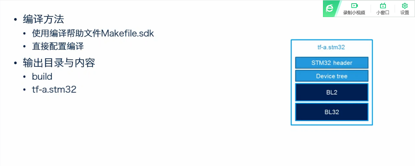Click the 设置 label
Image resolution: width=415 pixels, height=166 pixels.
click(405, 13)
